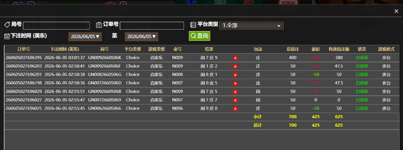Click the green 查询 search button
Image resolution: width=403 pixels, height=150 pixels.
pos(200,36)
